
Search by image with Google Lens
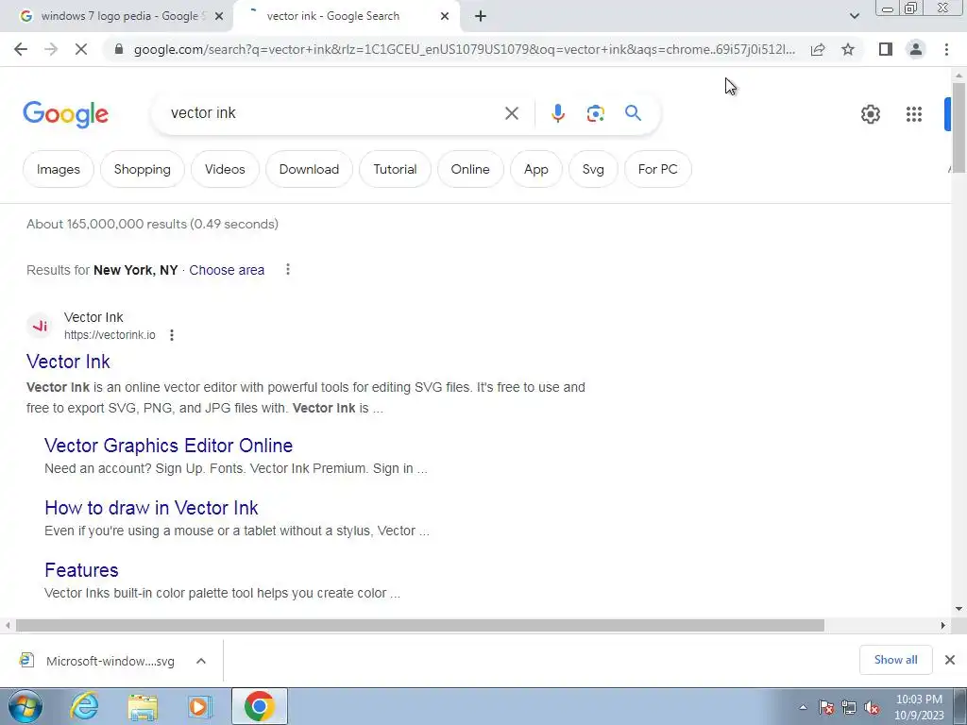click(595, 113)
